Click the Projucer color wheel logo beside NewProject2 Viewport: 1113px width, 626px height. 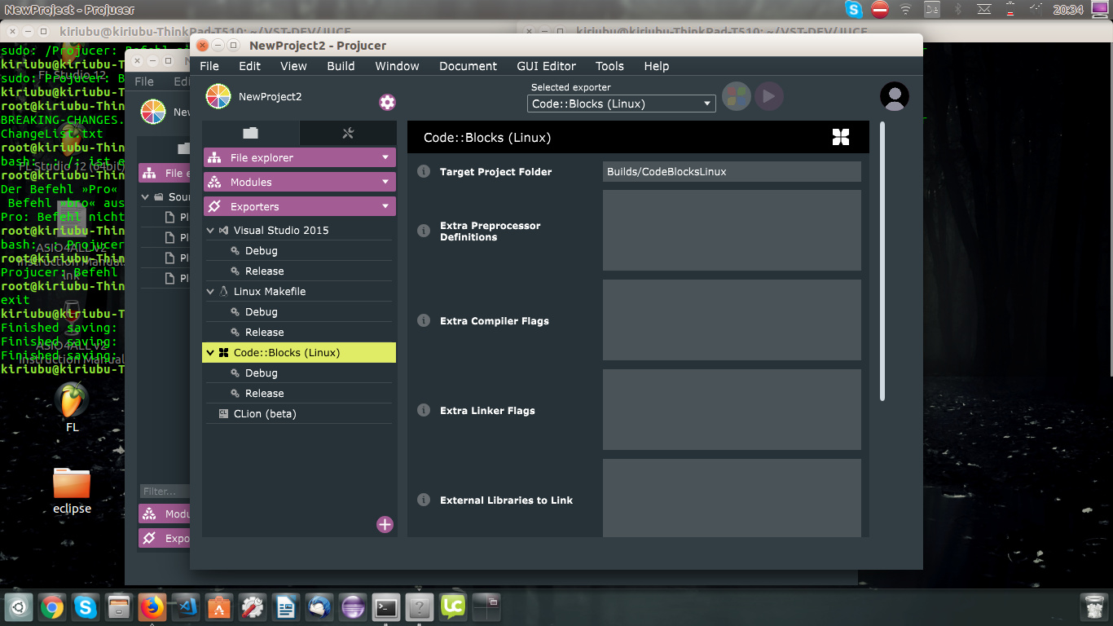coord(218,96)
